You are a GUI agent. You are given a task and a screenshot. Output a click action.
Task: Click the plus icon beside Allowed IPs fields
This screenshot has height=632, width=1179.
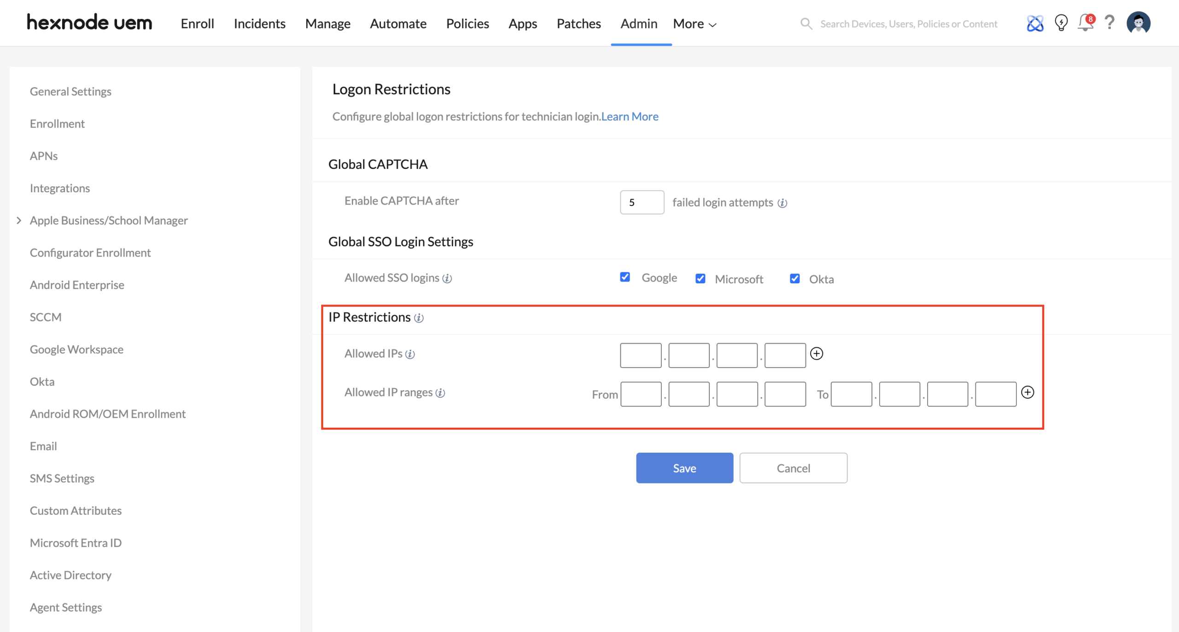point(816,354)
